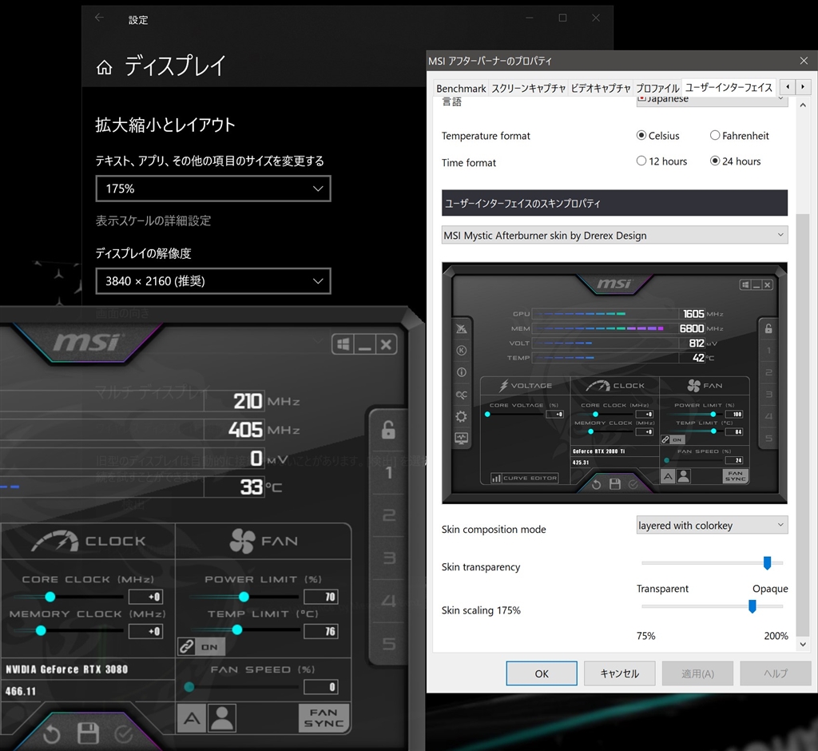The height and width of the screenshot is (751, 818).
Task: Click the skin preview thumbnail image
Action: (x=614, y=383)
